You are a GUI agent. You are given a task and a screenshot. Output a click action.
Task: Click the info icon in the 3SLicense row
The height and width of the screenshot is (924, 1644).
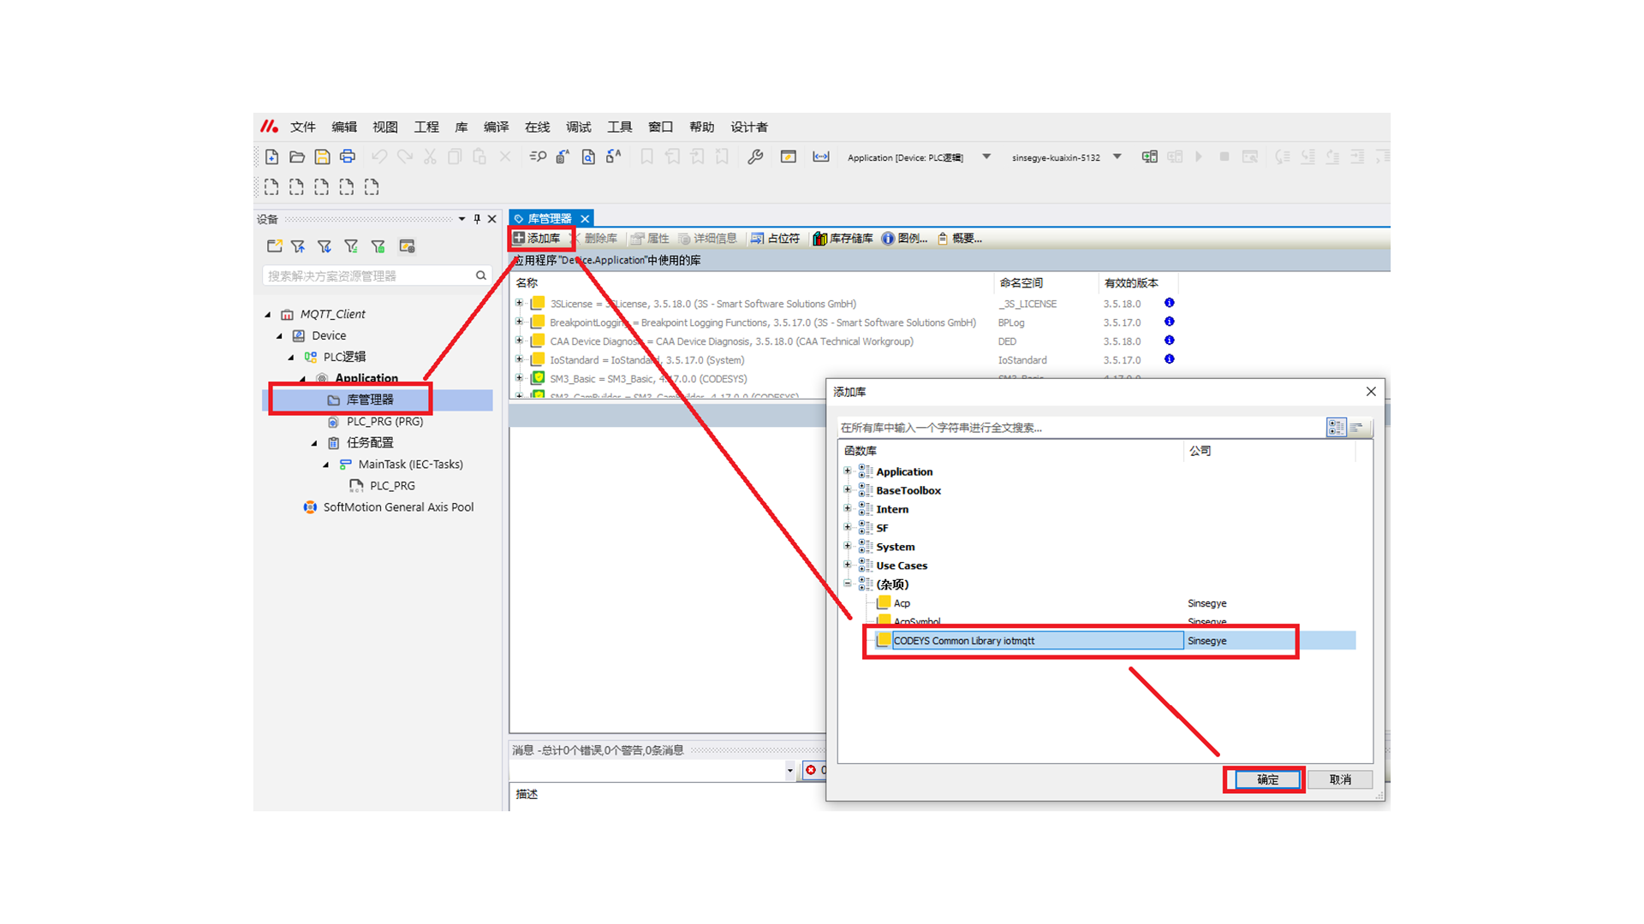click(1169, 303)
